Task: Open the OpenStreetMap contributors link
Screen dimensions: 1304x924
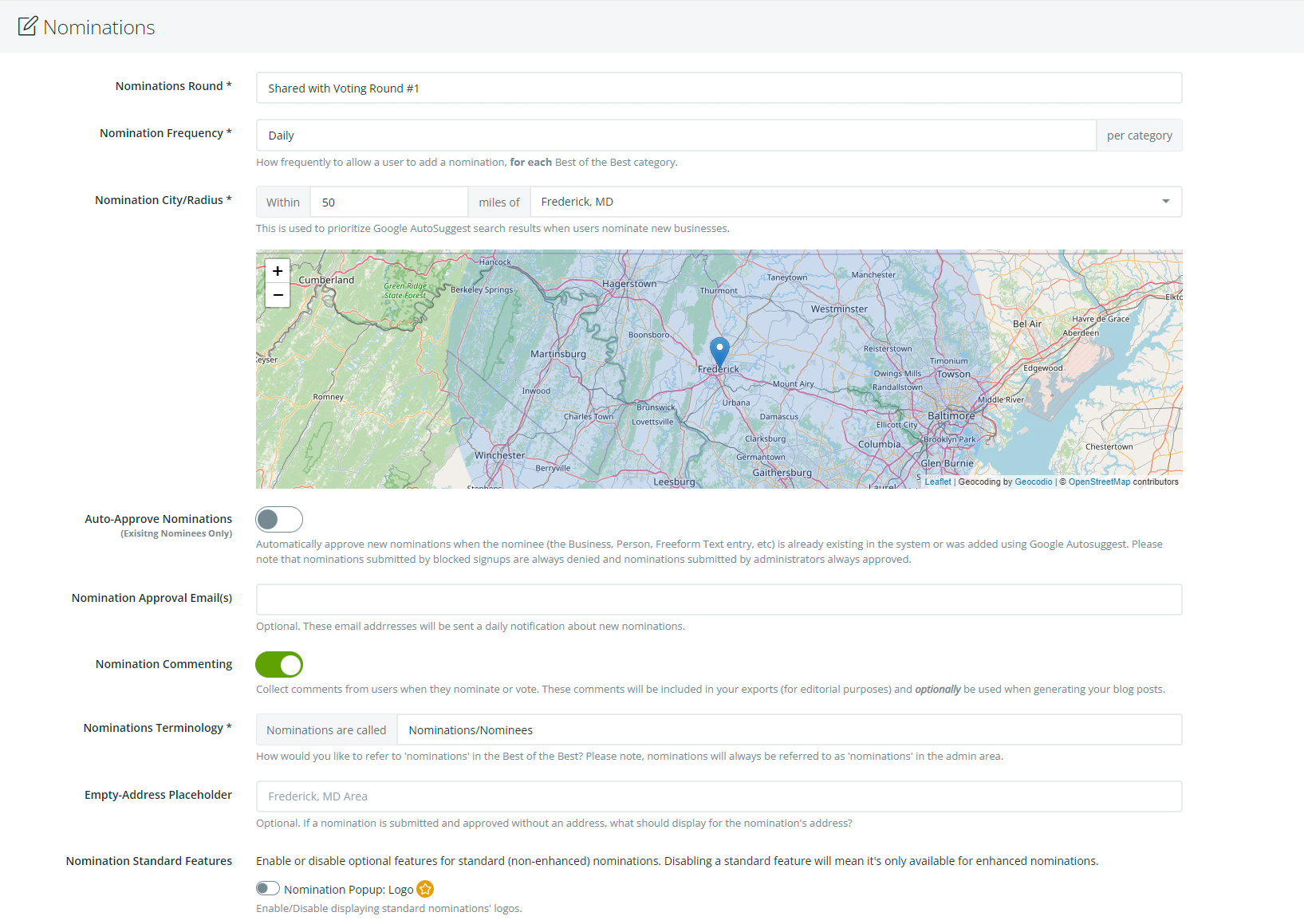Action: click(1098, 482)
